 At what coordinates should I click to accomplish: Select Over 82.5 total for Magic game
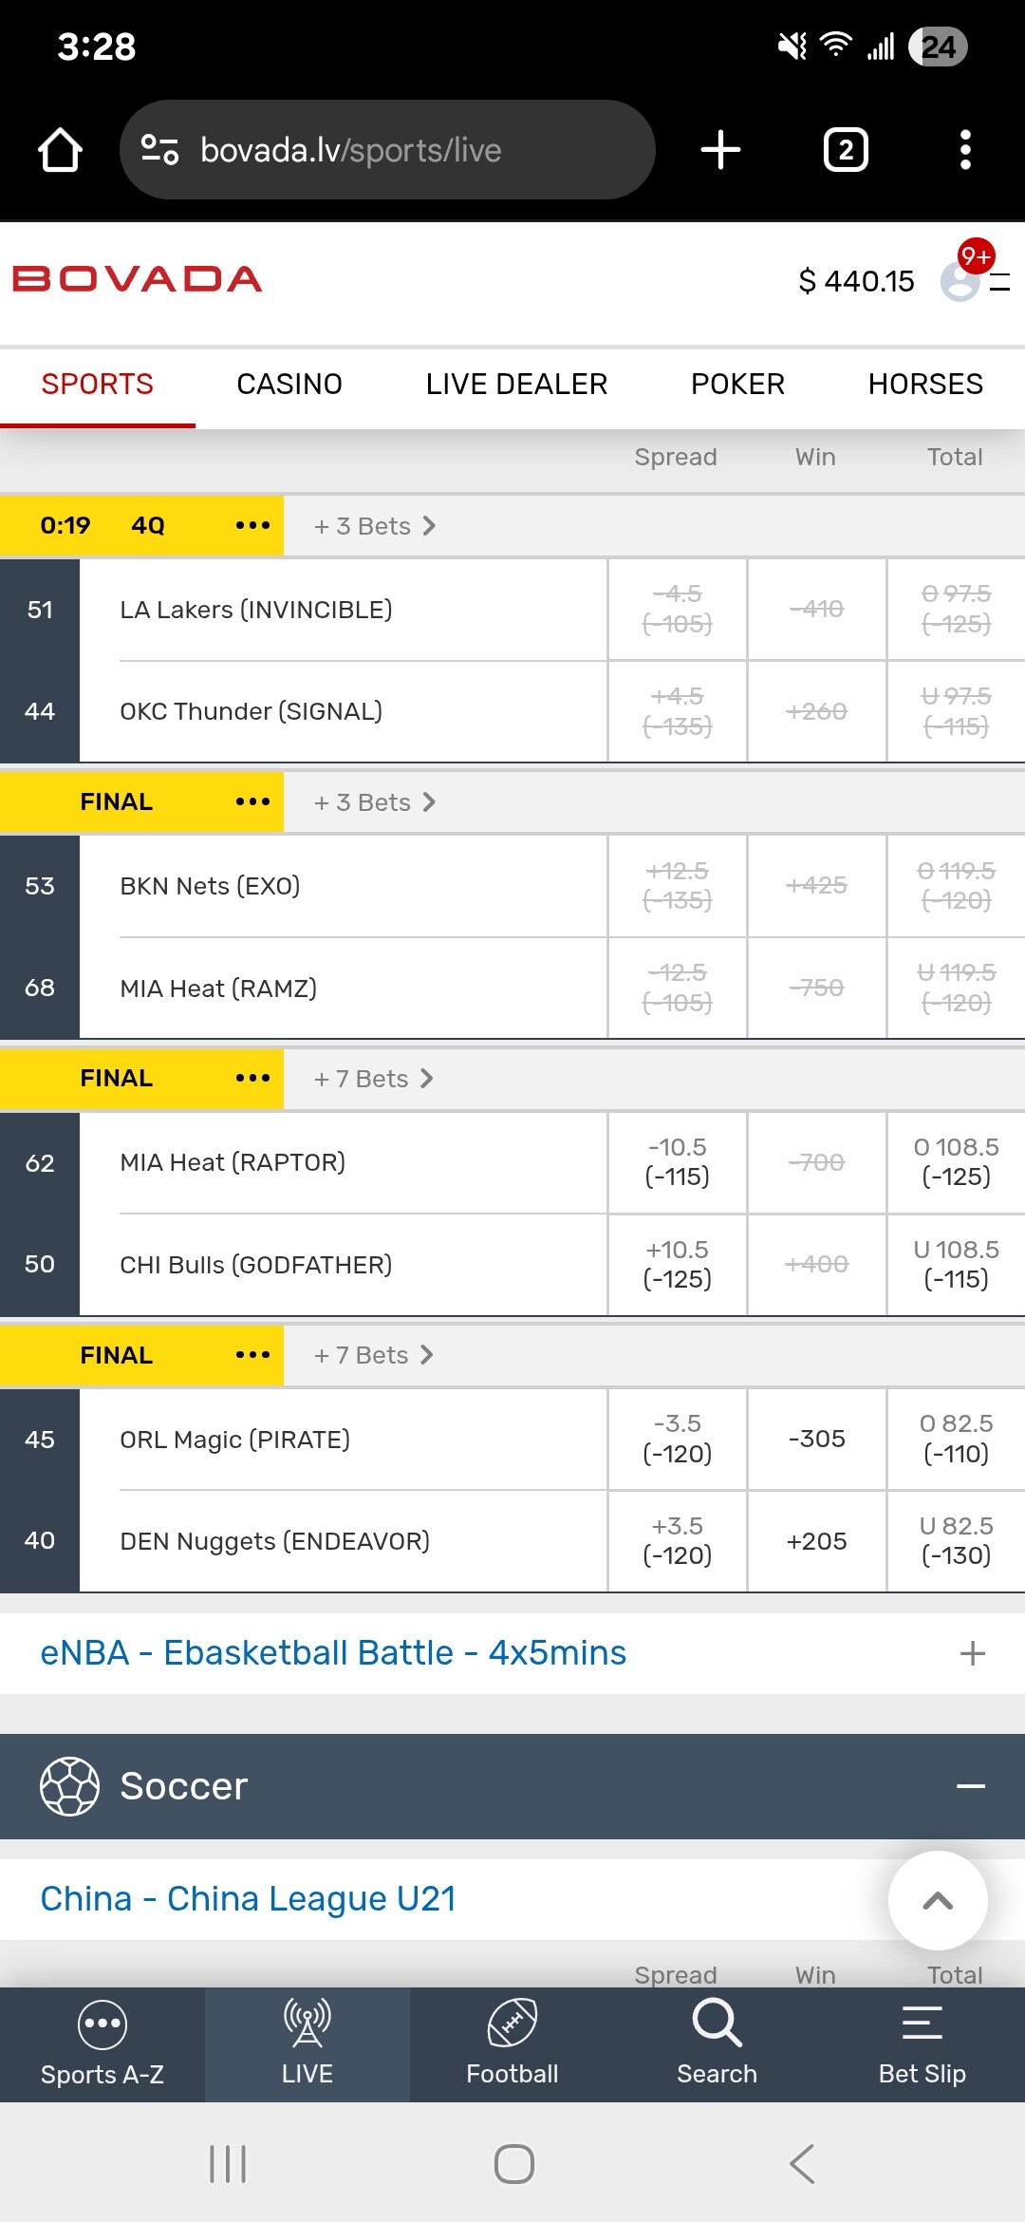click(956, 1439)
